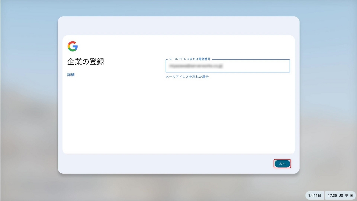This screenshot has width=357, height=201.
Task: Click the Google logo
Action: coord(73,46)
